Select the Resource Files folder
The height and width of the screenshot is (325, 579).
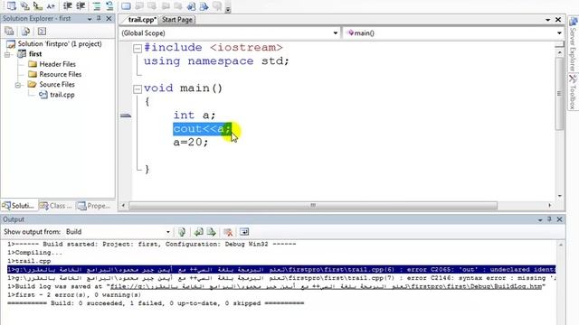tap(61, 74)
